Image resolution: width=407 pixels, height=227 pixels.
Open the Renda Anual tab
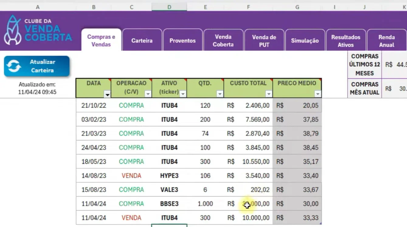(x=387, y=40)
